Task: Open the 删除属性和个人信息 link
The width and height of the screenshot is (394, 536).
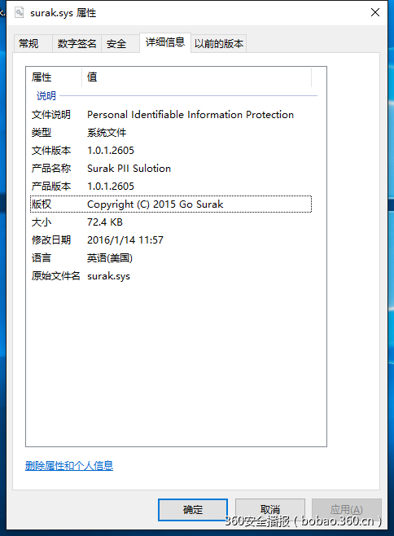Action: point(69,466)
